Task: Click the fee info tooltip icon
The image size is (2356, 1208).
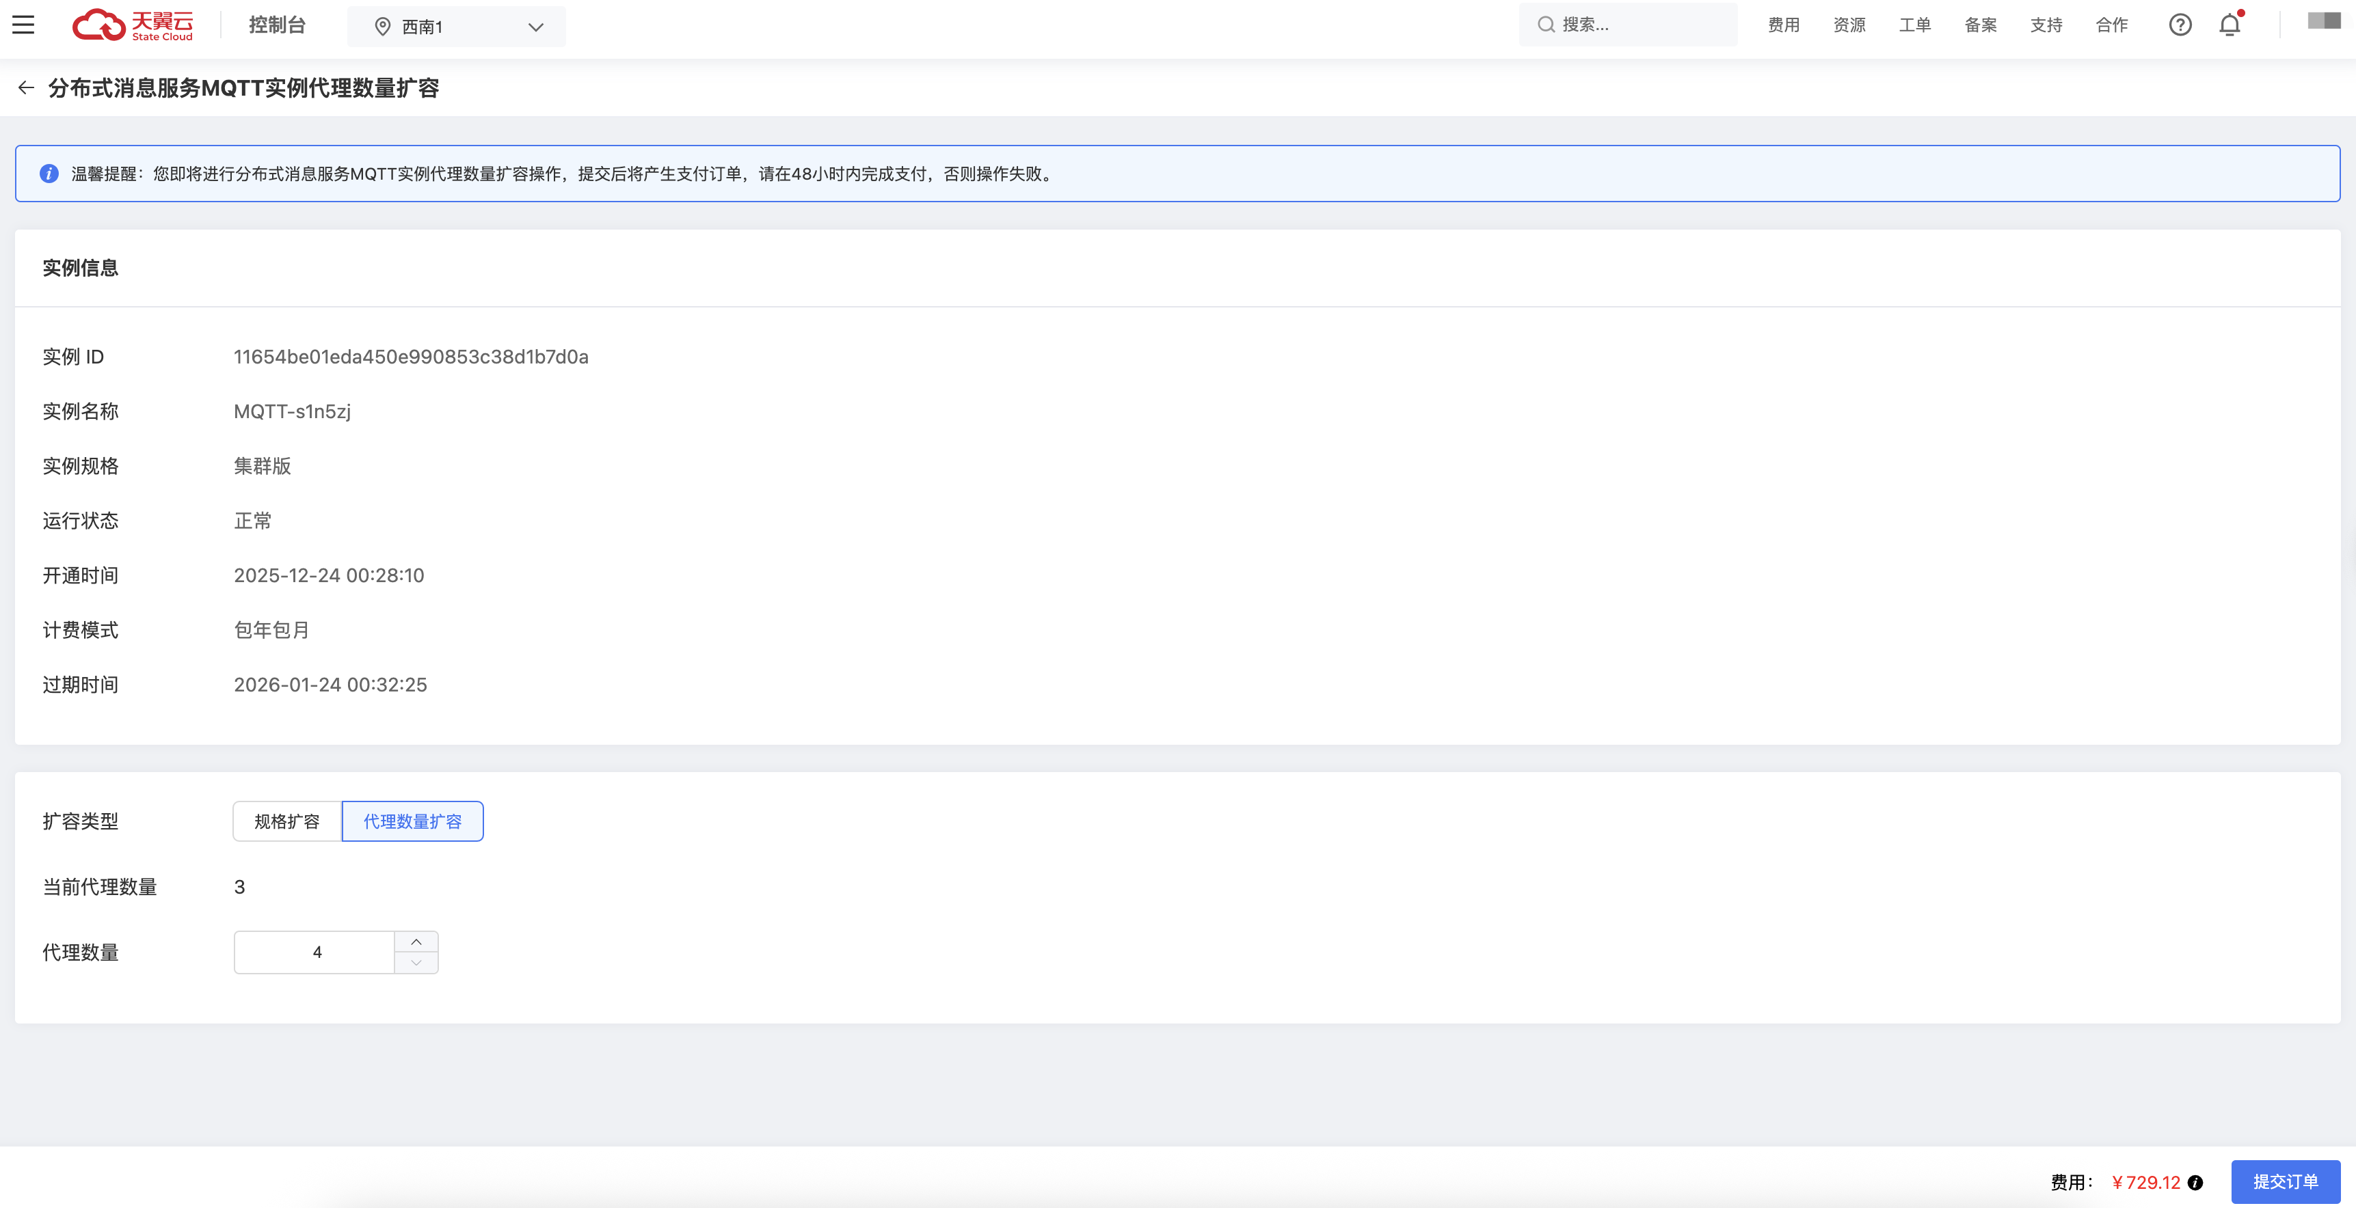Action: 2195,1183
